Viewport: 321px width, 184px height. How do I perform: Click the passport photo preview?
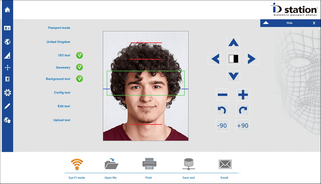[x=146, y=86]
